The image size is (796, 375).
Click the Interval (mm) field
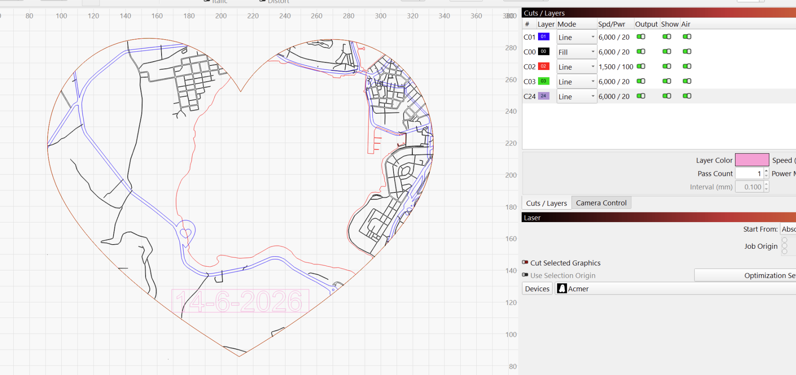[x=749, y=187]
